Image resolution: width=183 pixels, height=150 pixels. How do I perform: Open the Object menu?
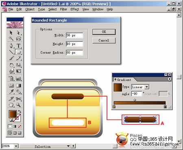pyautogui.click(x=30, y=9)
